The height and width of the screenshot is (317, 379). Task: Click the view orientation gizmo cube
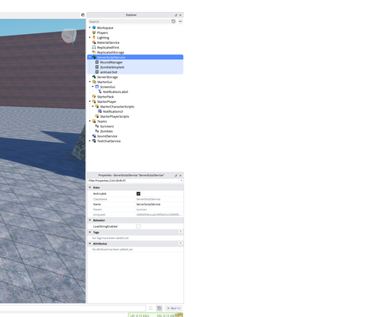click(69, 37)
